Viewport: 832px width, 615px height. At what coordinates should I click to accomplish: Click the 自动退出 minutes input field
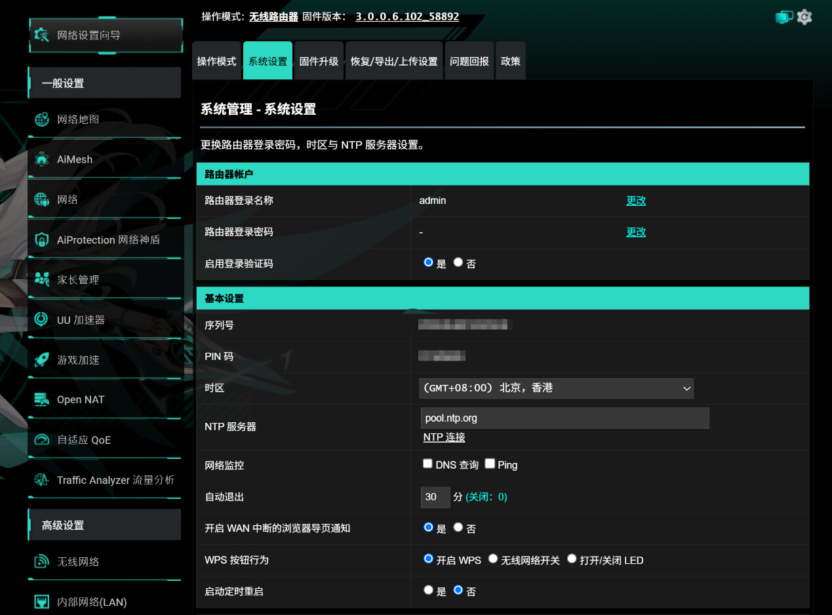point(435,497)
